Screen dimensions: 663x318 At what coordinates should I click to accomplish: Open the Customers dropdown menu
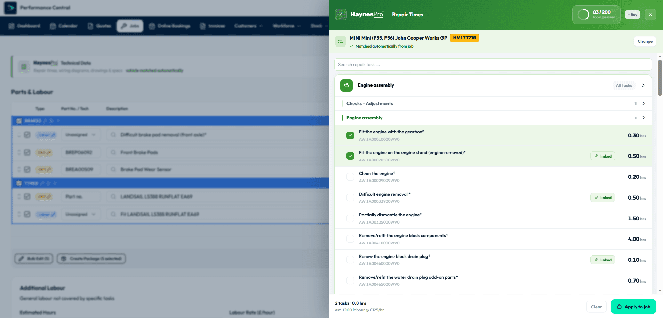click(248, 26)
